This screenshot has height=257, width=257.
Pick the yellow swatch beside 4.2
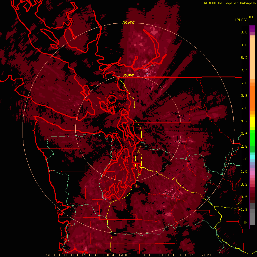coord(252,122)
